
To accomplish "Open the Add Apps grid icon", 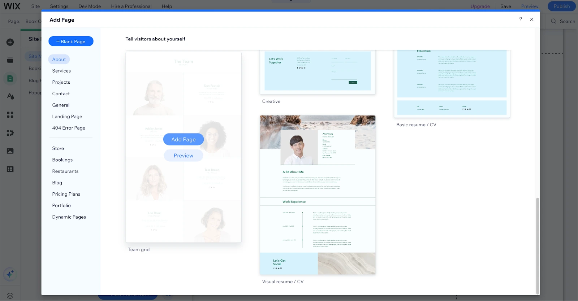I will pos(10,115).
